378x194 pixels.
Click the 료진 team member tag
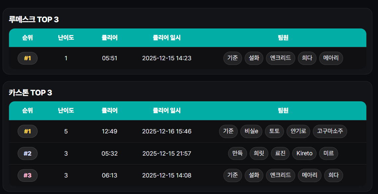(x=280, y=153)
